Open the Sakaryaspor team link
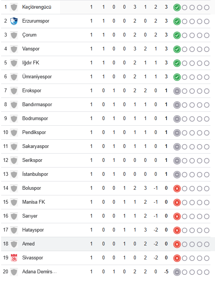215x285 pixels. 36,146
